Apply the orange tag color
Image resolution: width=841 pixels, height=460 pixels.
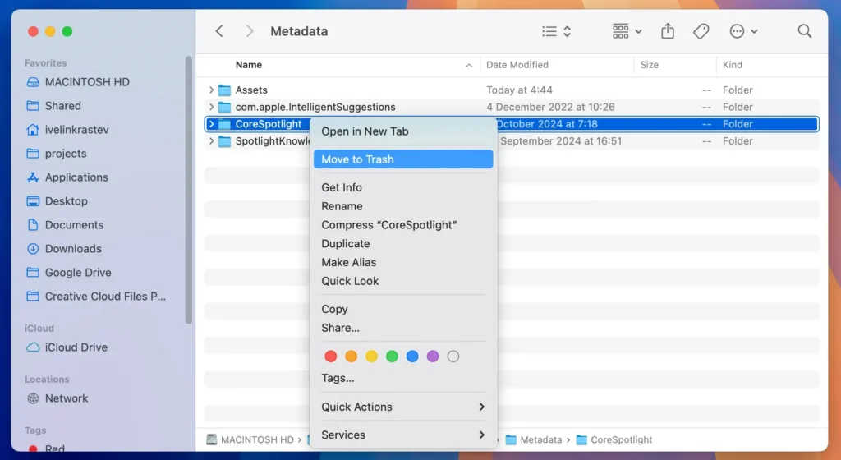coord(352,356)
